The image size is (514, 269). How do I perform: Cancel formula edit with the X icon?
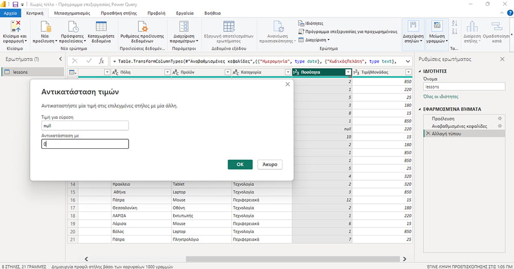(x=75, y=61)
